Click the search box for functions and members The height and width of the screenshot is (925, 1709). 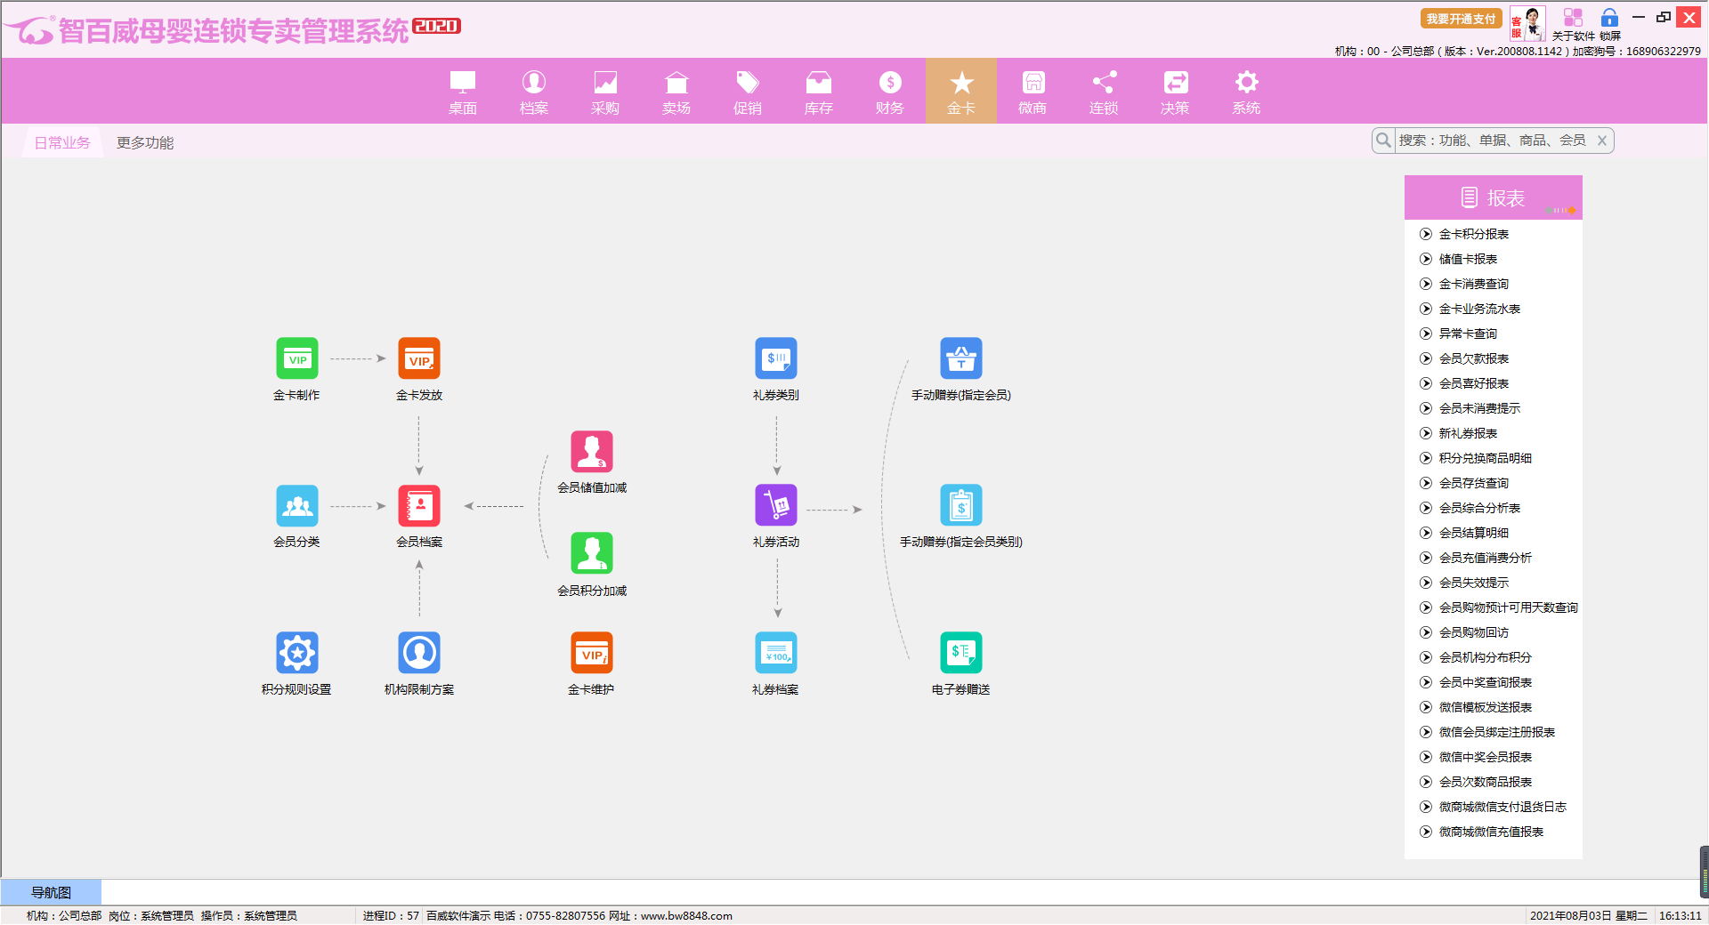(1492, 141)
